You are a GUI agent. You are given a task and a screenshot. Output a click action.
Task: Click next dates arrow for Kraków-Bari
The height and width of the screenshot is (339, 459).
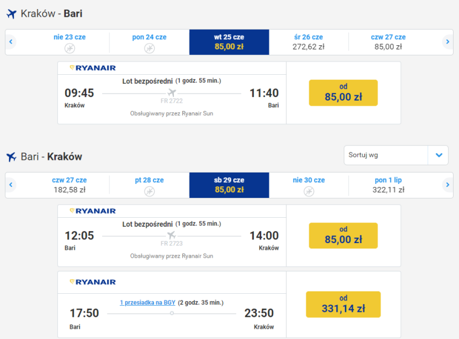448,42
